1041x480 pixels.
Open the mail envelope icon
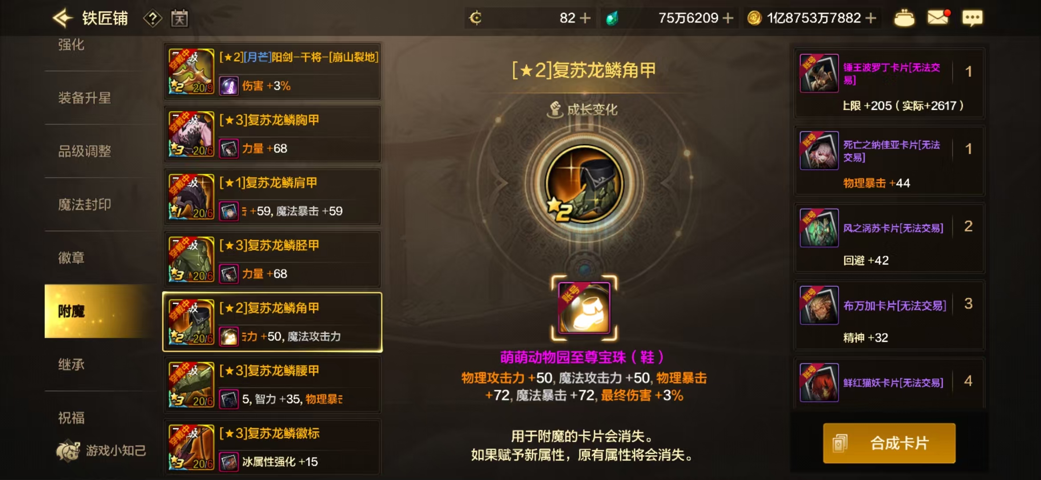pyautogui.click(x=938, y=17)
